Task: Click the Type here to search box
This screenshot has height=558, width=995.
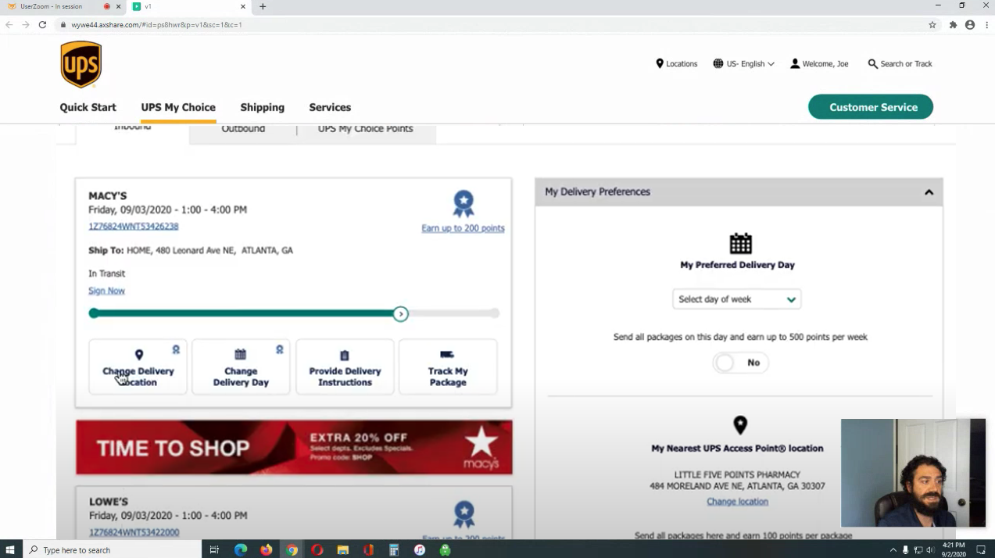Action: [112, 550]
